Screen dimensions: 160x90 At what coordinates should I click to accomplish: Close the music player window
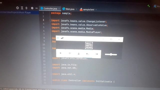click(x=119, y=39)
